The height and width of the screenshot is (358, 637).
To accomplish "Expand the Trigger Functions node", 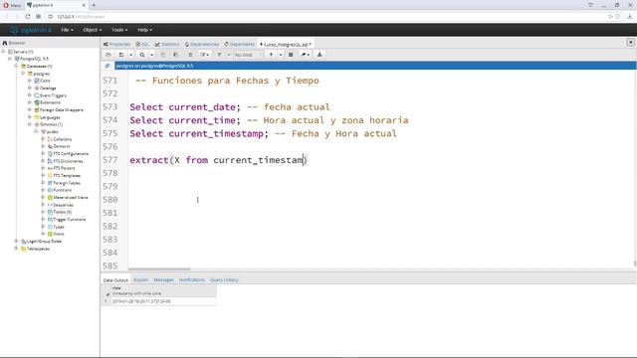I will (x=43, y=219).
